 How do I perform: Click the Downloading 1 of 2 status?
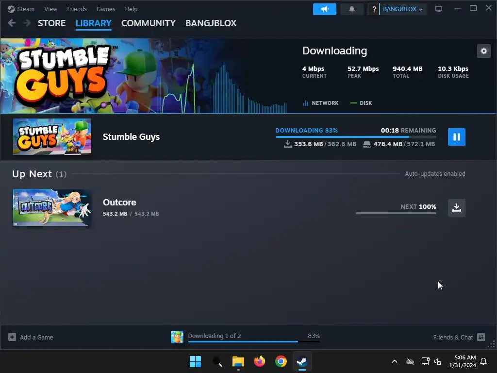214,336
